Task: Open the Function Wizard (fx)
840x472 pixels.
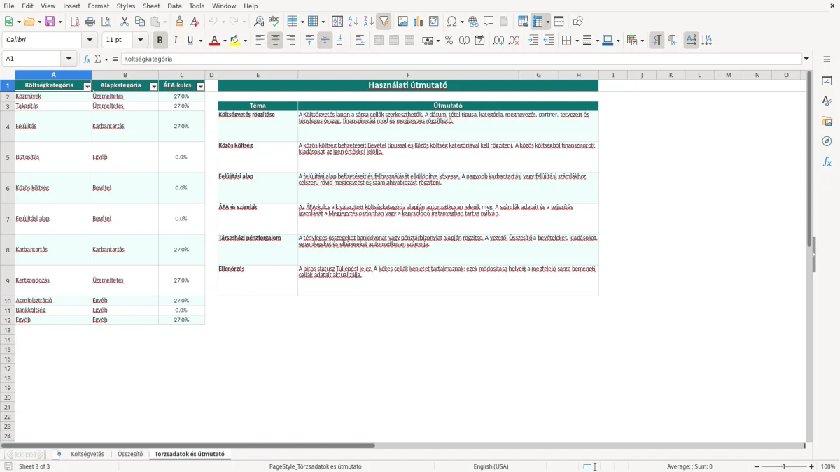Action: point(87,59)
